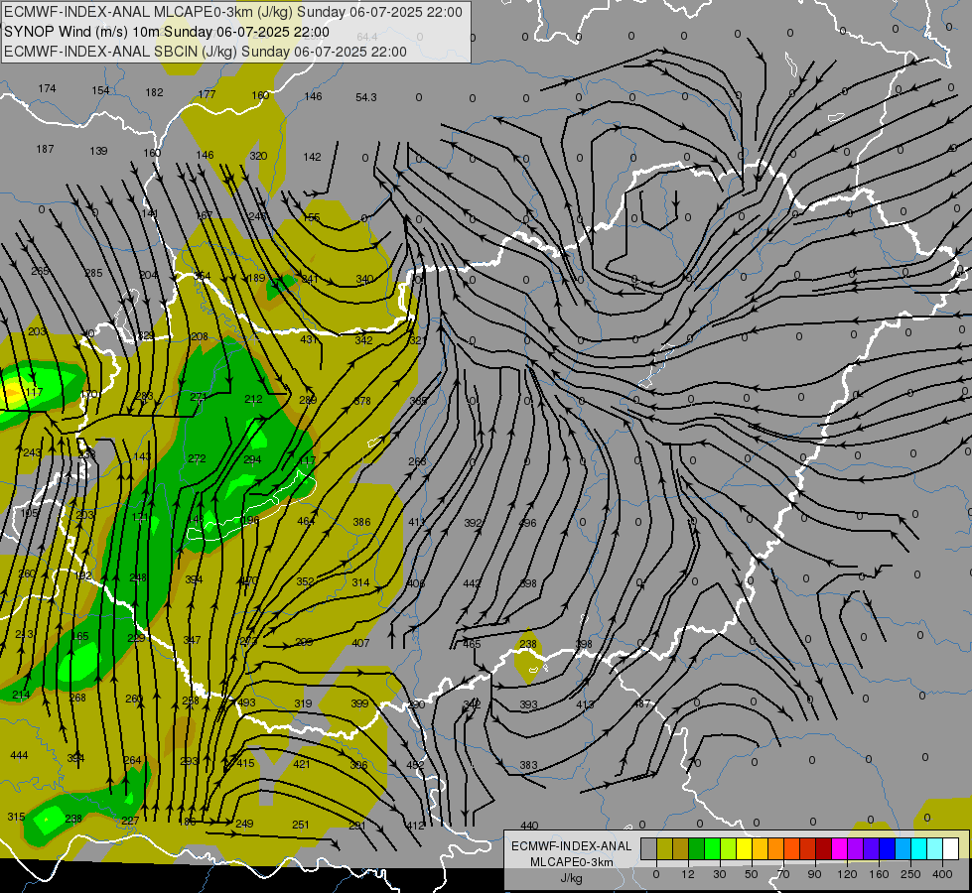
Task: Click the white swatch at legend end
Action: click(951, 848)
